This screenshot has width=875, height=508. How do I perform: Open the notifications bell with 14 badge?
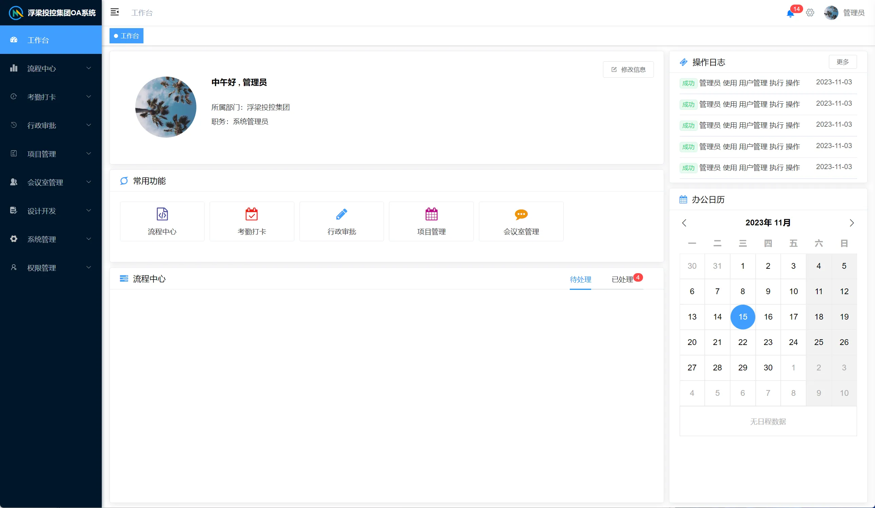coord(790,13)
